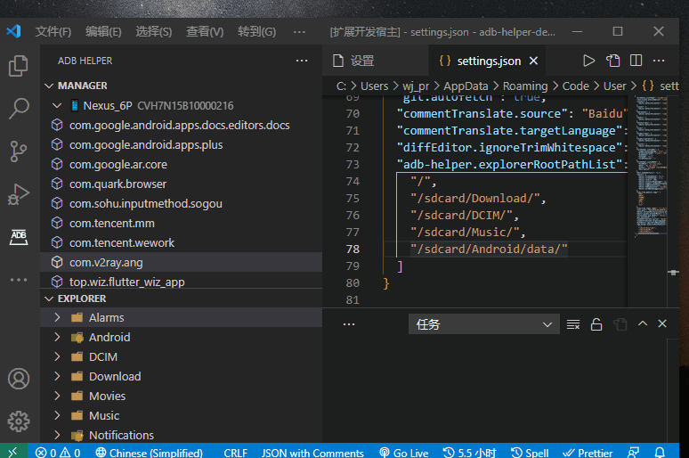
Task: Expand the Alarms folder
Action: [x=57, y=317]
